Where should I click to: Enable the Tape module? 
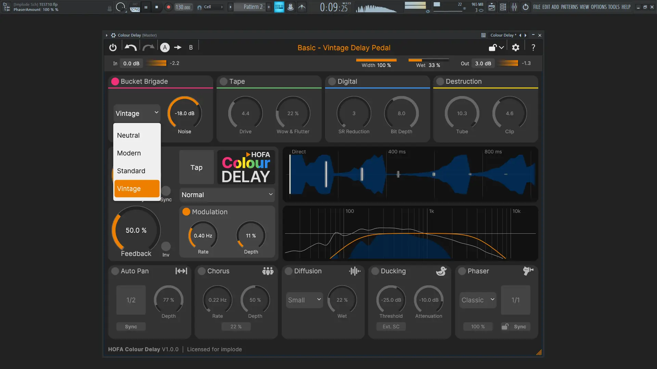(223, 81)
